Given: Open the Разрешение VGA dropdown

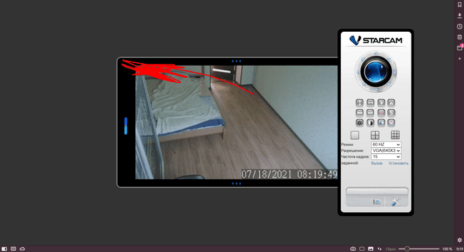Looking at the screenshot, I should pos(386,151).
